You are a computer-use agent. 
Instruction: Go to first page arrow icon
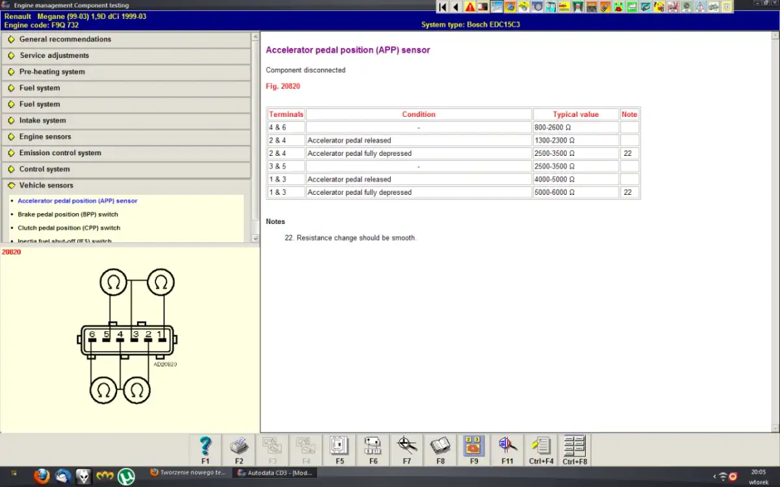point(443,7)
